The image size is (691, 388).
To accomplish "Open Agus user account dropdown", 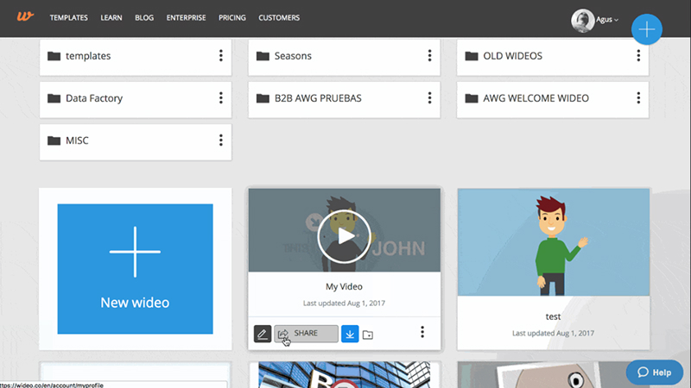I will pyautogui.click(x=596, y=19).
